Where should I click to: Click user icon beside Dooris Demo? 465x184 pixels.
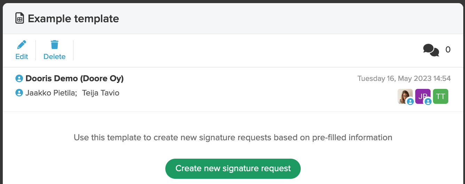pos(19,78)
